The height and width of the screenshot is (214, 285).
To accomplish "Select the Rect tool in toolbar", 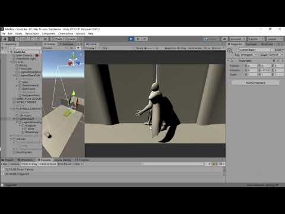I will [31, 39].
